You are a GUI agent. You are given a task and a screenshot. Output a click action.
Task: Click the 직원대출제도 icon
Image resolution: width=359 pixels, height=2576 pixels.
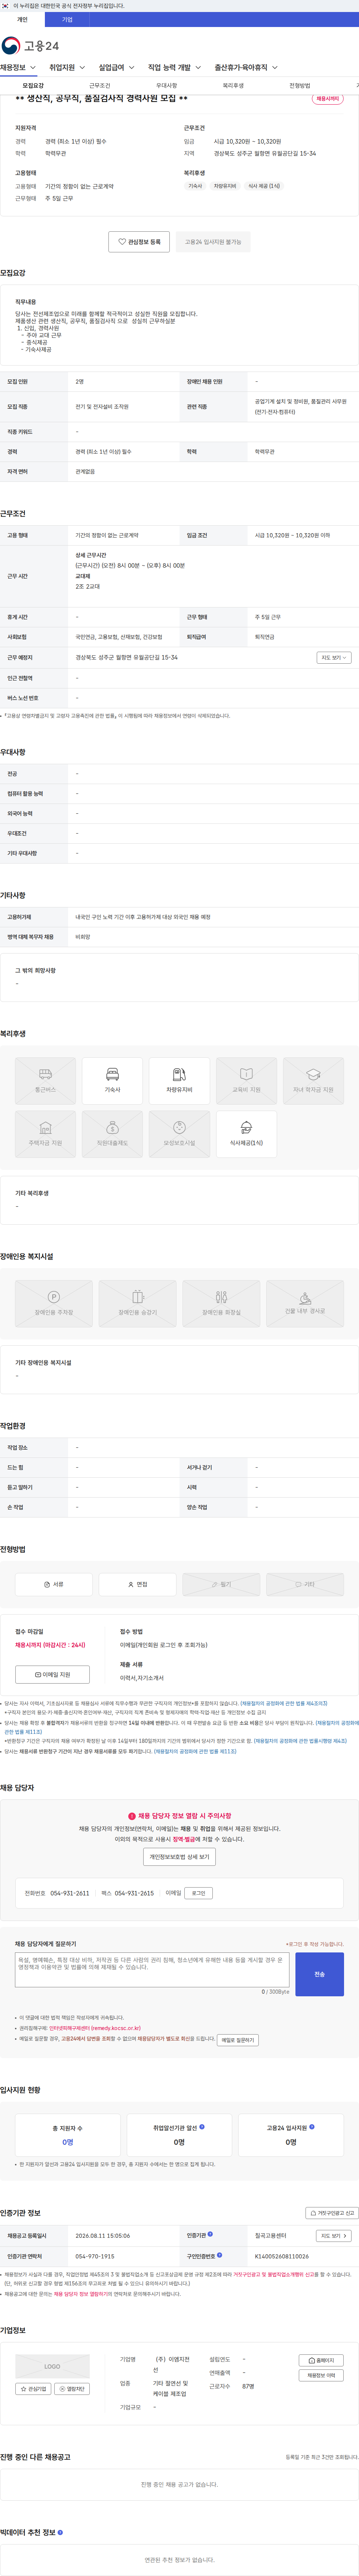[x=113, y=1133]
